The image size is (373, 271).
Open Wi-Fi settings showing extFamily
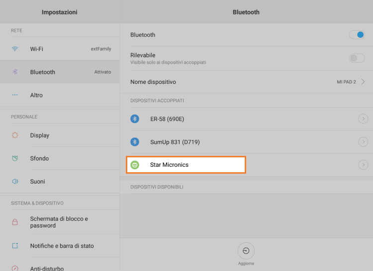click(x=60, y=49)
